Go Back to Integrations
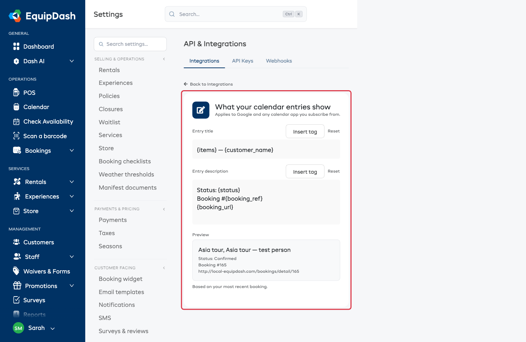This screenshot has height=342, width=526. point(208,84)
